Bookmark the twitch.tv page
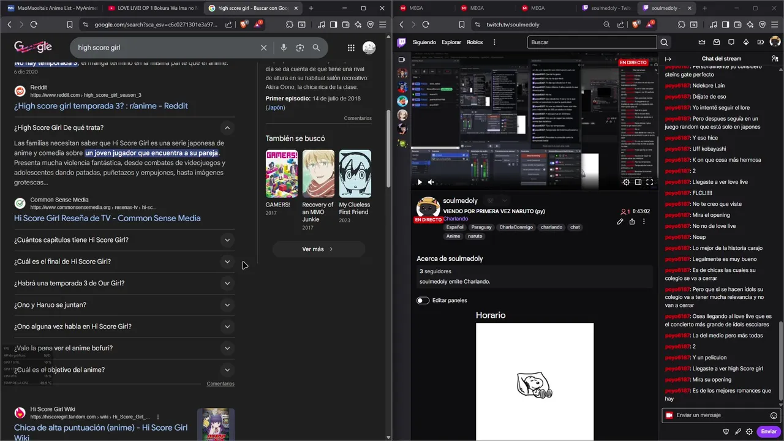784x441 pixels. tap(461, 24)
